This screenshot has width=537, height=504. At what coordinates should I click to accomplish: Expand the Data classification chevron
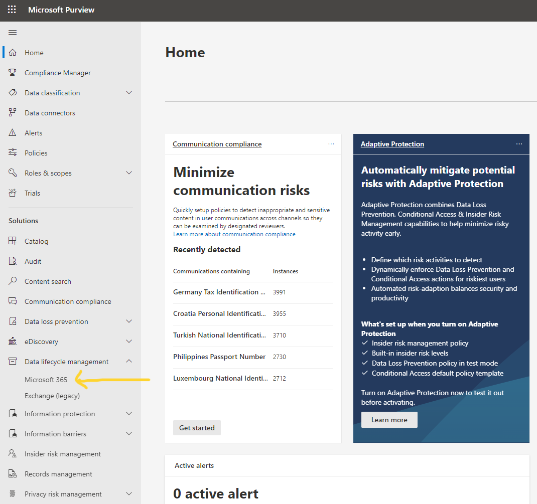129,93
